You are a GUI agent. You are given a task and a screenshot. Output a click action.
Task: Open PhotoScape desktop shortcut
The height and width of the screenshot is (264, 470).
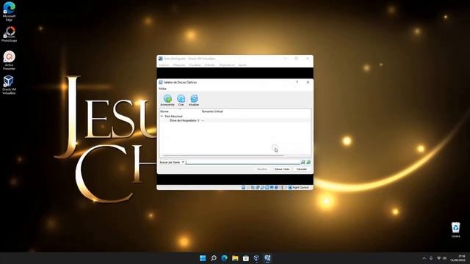[x=10, y=34]
